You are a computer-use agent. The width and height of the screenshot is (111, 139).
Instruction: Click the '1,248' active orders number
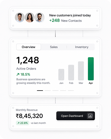click(x=28, y=60)
